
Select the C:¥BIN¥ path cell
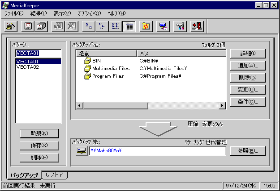pos(149,61)
